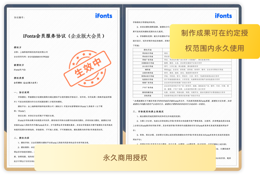Click the 授权用途 table header cell
Screen dimensions: 260x175
point(148,50)
